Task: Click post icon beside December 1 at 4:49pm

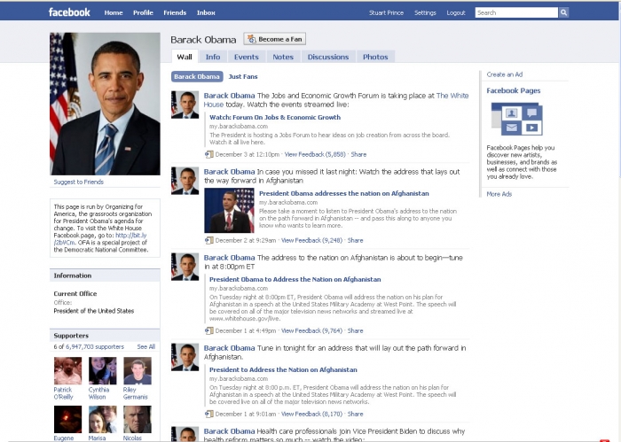Action: [x=209, y=330]
